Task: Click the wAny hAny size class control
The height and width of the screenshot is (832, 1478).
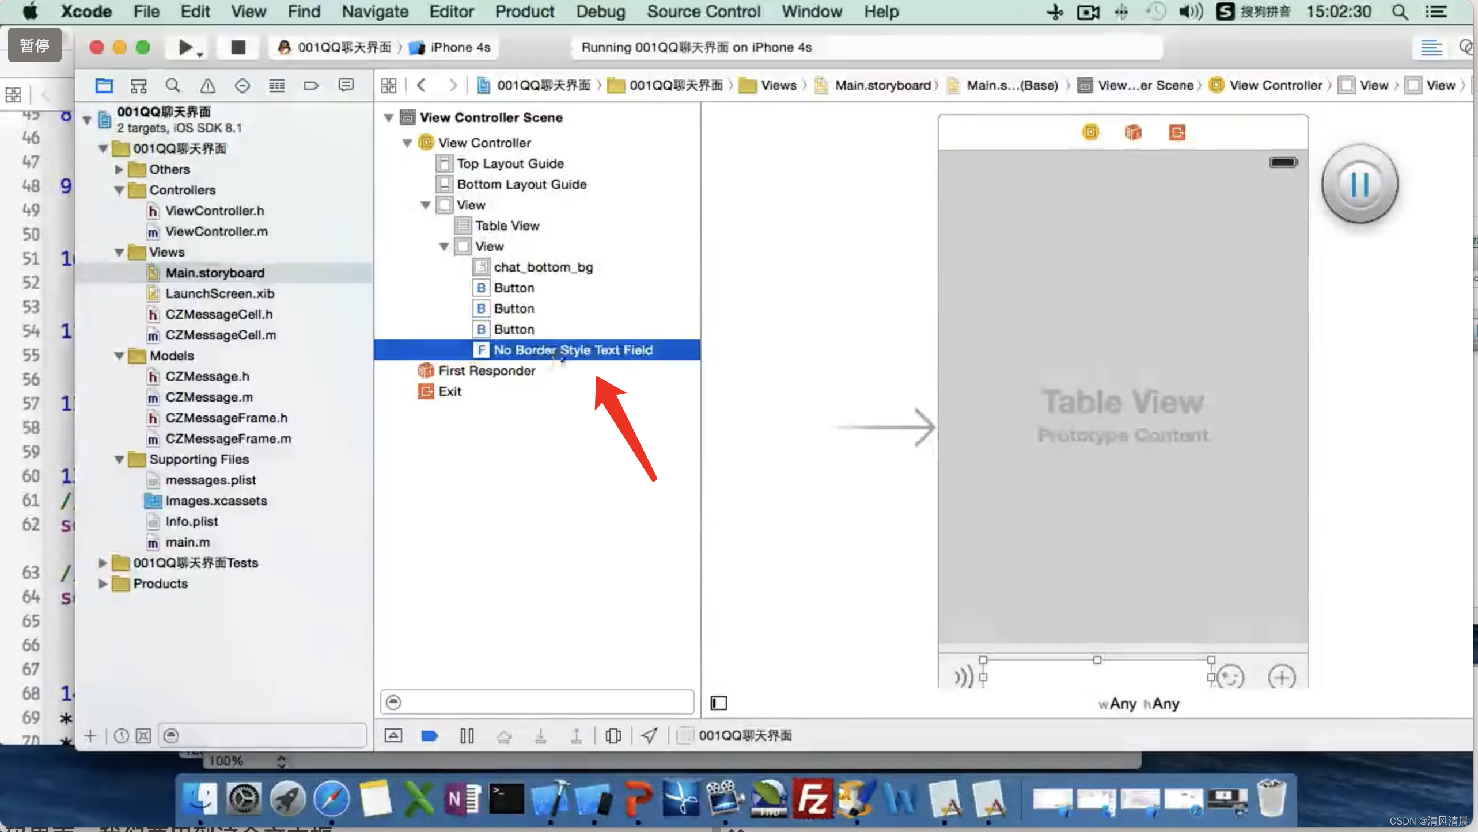Action: pyautogui.click(x=1139, y=704)
